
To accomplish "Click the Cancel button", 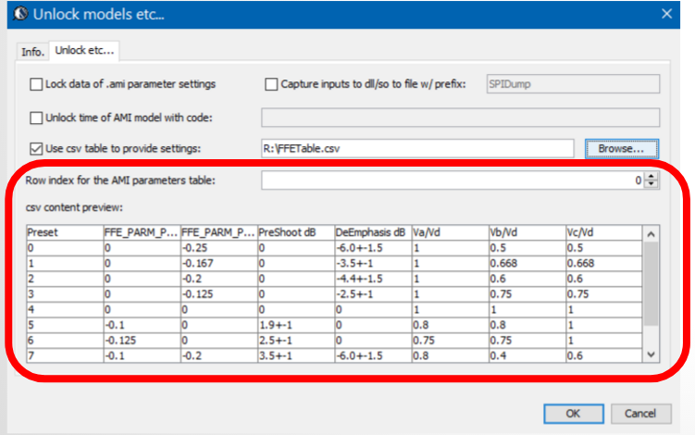I will [640, 413].
